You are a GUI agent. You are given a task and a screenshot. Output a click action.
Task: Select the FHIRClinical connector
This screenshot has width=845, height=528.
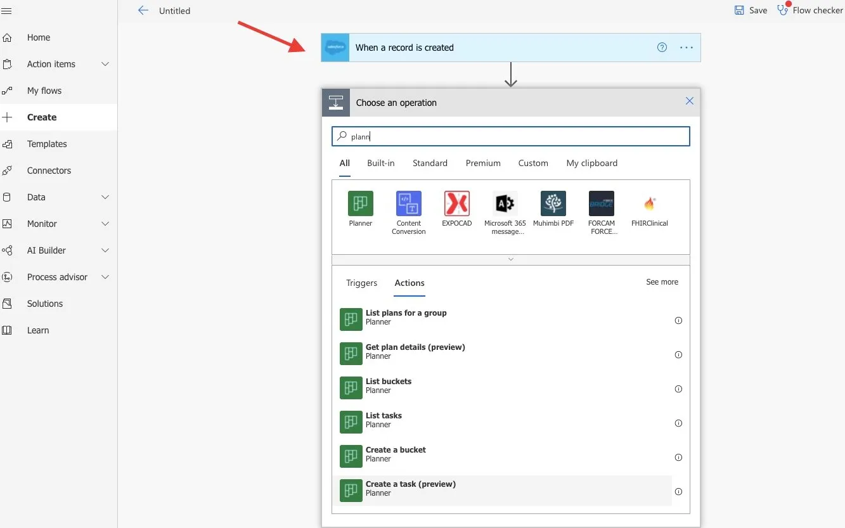point(650,203)
